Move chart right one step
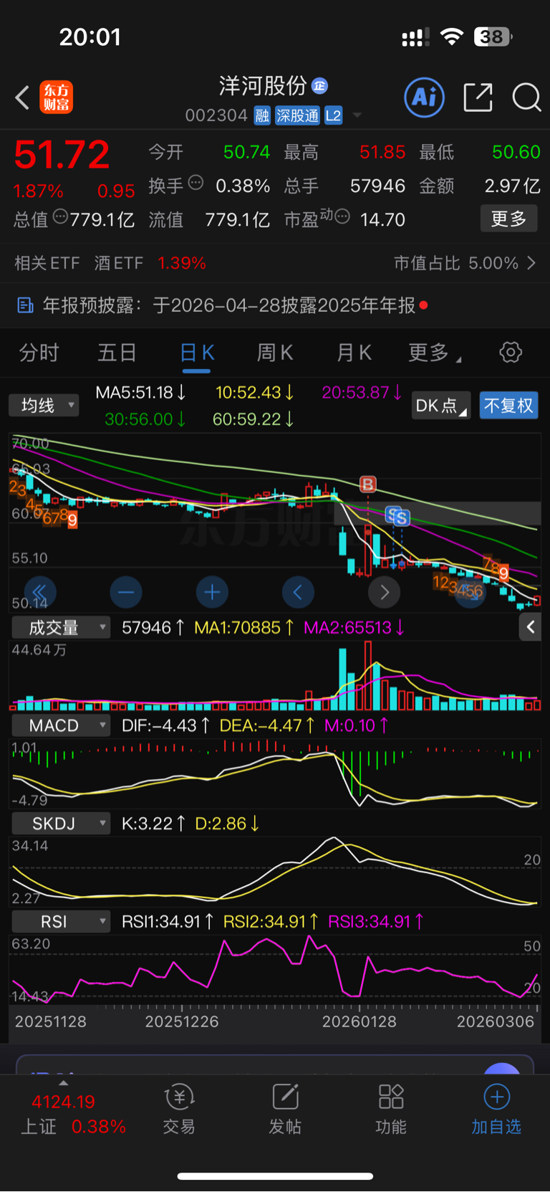The image size is (550, 1192). [385, 592]
